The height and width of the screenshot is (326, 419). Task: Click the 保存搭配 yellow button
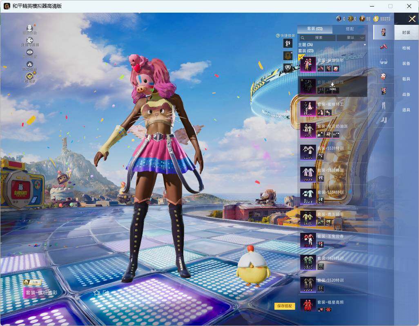click(x=284, y=306)
